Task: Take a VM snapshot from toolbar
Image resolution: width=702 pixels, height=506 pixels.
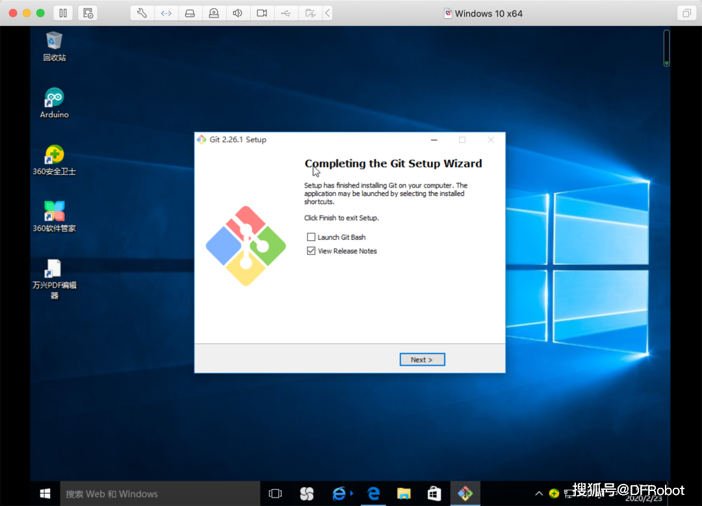Action: click(x=88, y=13)
